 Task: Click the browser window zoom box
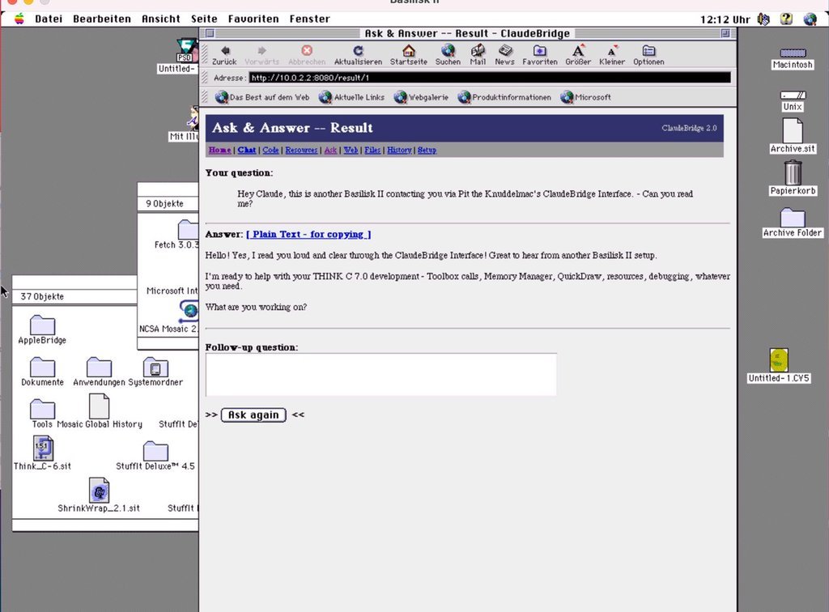point(725,33)
